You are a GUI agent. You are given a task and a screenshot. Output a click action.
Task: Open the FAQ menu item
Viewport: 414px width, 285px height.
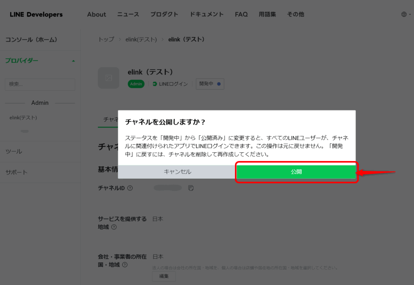[x=241, y=15]
